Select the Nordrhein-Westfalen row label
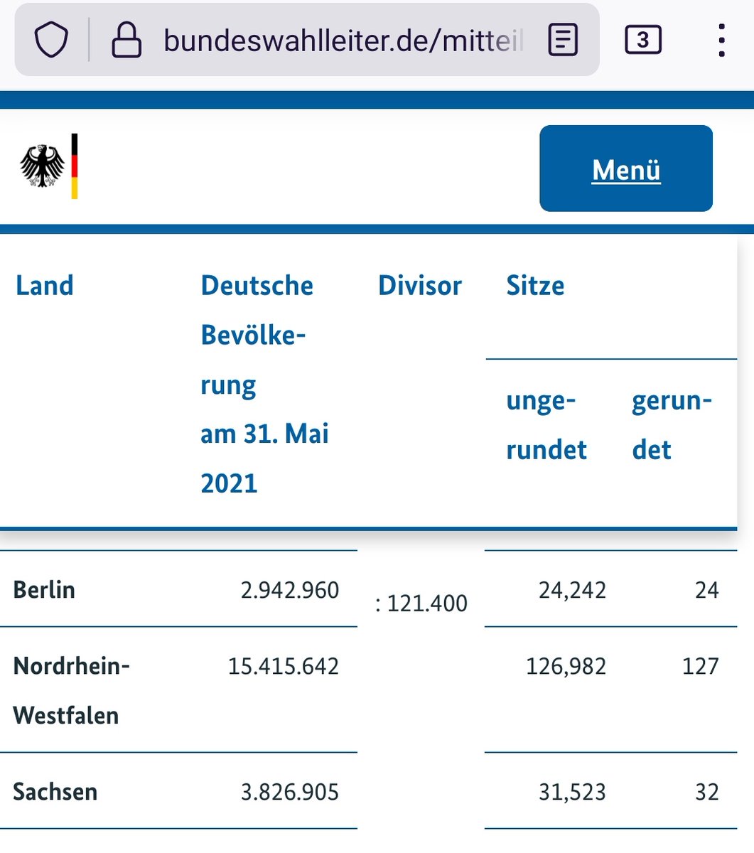This screenshot has width=754, height=853. 71,690
